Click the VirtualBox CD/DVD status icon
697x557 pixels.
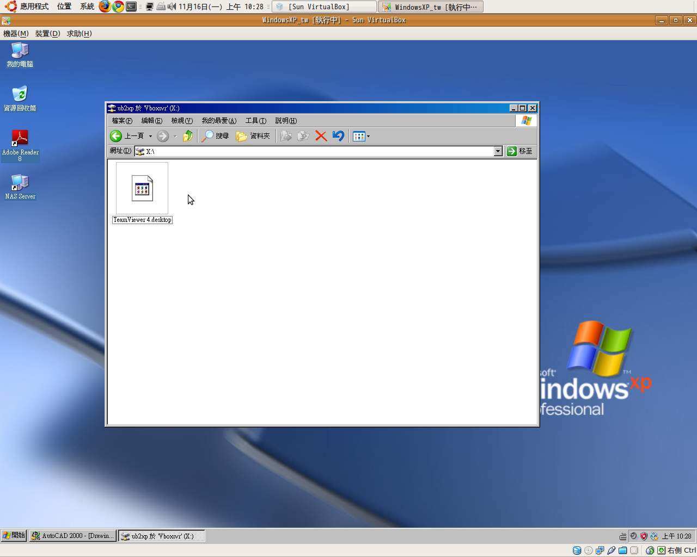click(588, 550)
